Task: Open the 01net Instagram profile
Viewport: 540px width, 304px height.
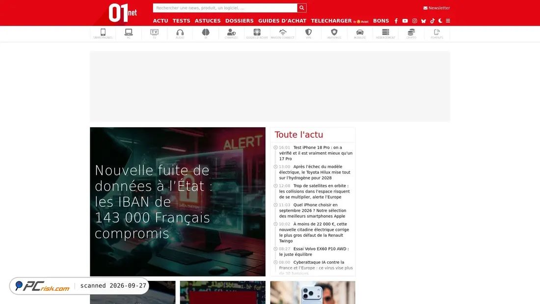Action: pos(415,21)
